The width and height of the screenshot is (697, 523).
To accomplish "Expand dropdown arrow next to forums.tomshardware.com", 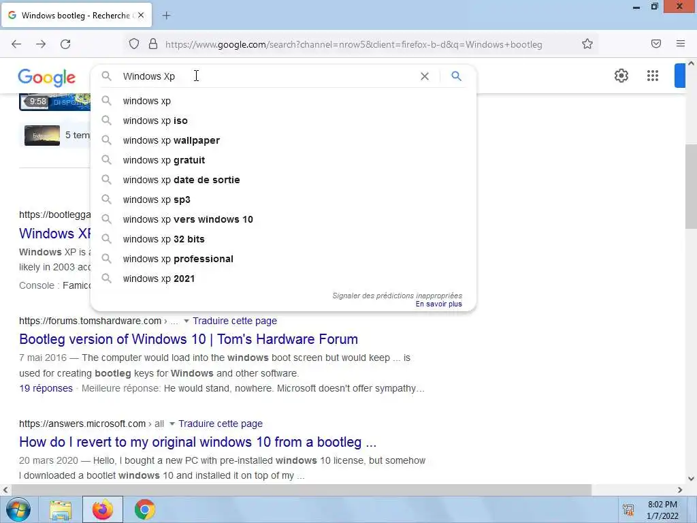I will click(187, 321).
